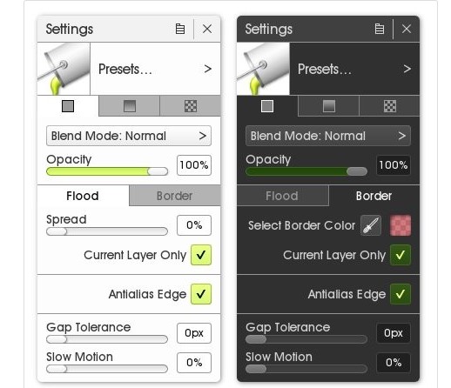Click the pink border color swatch

(401, 225)
